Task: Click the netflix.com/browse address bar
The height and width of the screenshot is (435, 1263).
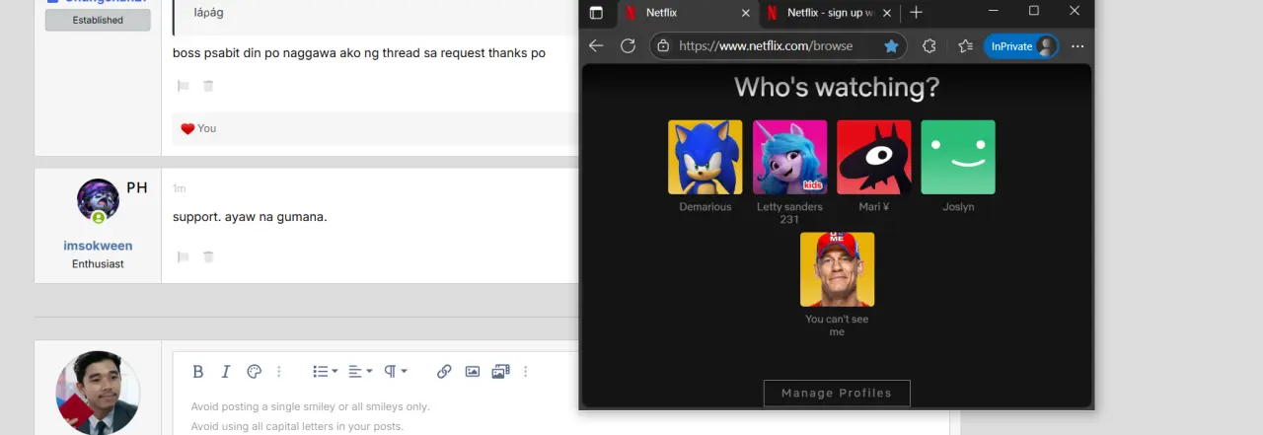Action: [x=766, y=45]
